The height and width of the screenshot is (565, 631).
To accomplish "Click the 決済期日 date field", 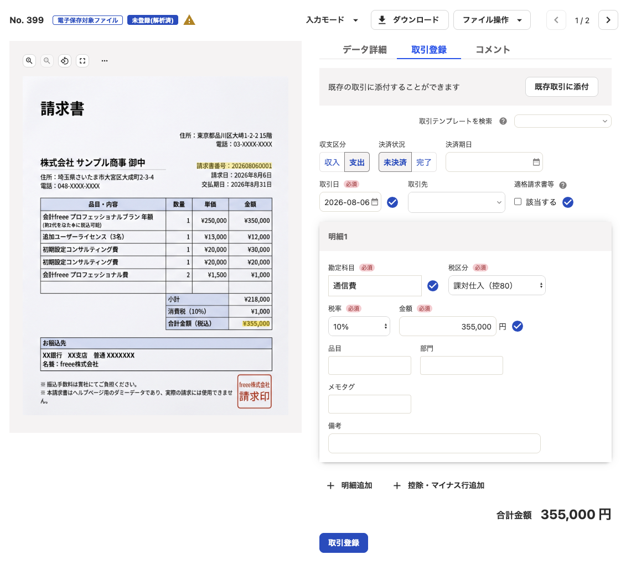I will pyautogui.click(x=494, y=162).
